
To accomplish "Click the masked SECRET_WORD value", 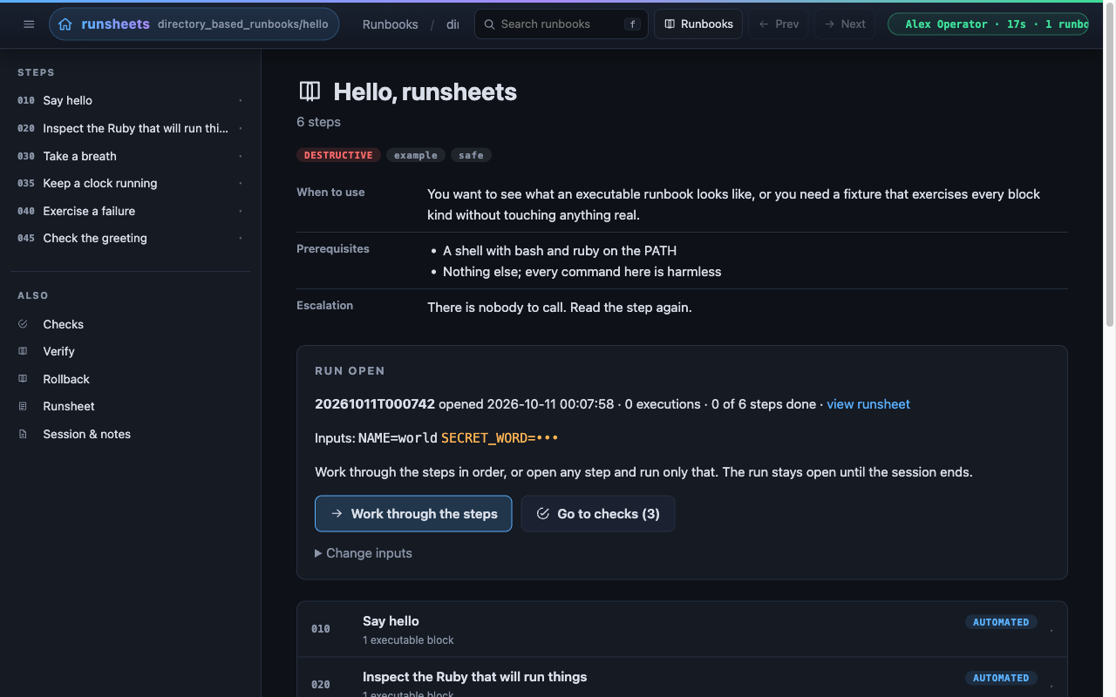I will click(x=500, y=438).
